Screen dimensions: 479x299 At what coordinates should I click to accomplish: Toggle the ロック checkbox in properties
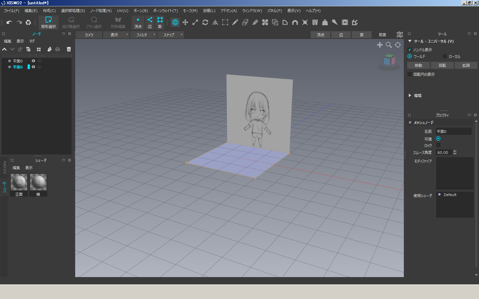(438, 145)
